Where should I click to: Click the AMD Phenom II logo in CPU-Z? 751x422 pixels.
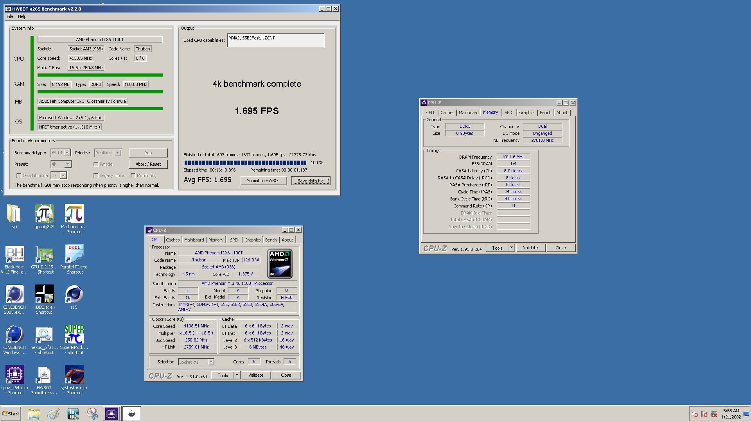click(x=280, y=263)
